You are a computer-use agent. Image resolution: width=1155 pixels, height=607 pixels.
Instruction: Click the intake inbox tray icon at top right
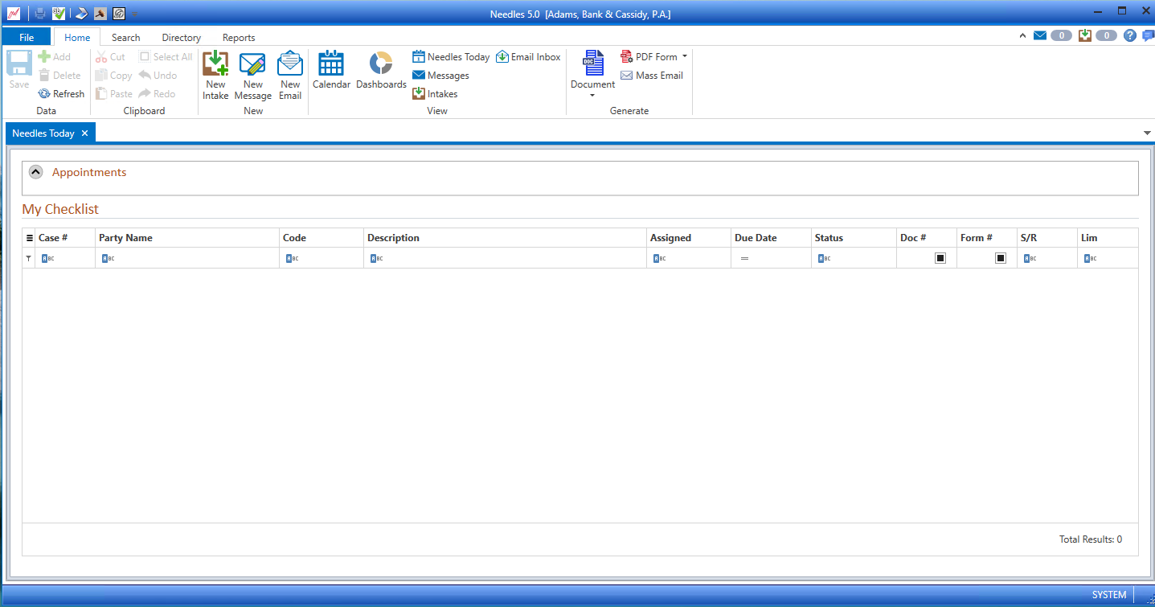pos(1085,35)
